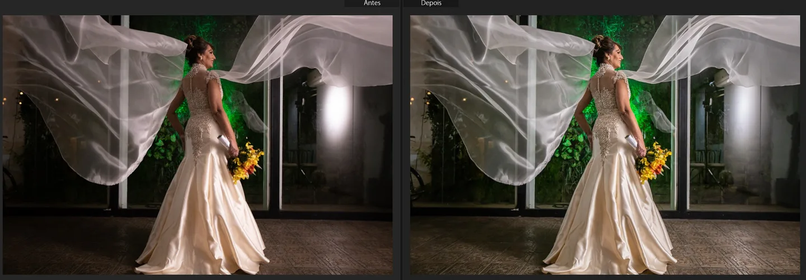The image size is (806, 280).
Task: Click the yellow bouquet in the Antes photo
Action: point(246,162)
